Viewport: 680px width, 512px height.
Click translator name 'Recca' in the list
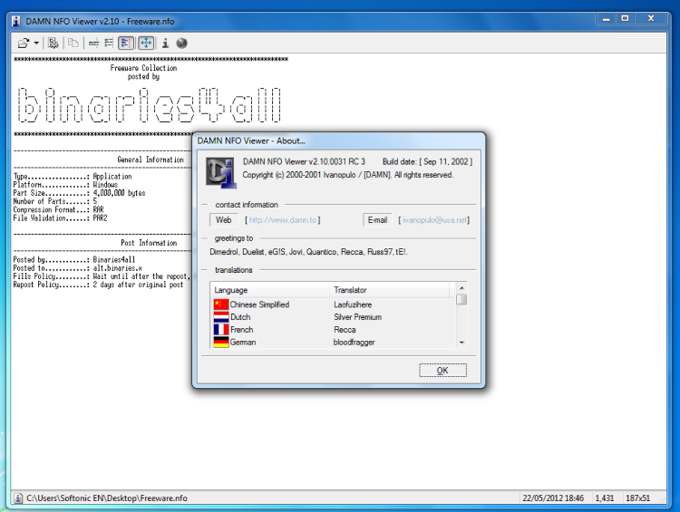pyautogui.click(x=345, y=329)
